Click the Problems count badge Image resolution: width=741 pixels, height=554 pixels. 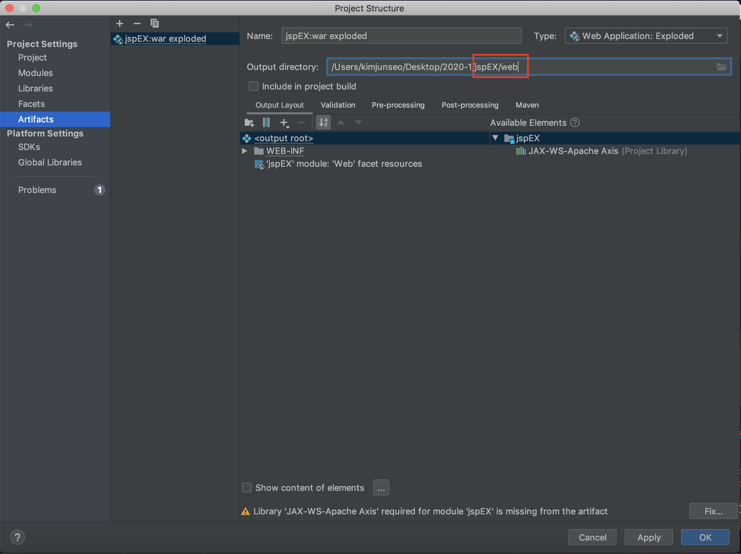click(x=100, y=190)
